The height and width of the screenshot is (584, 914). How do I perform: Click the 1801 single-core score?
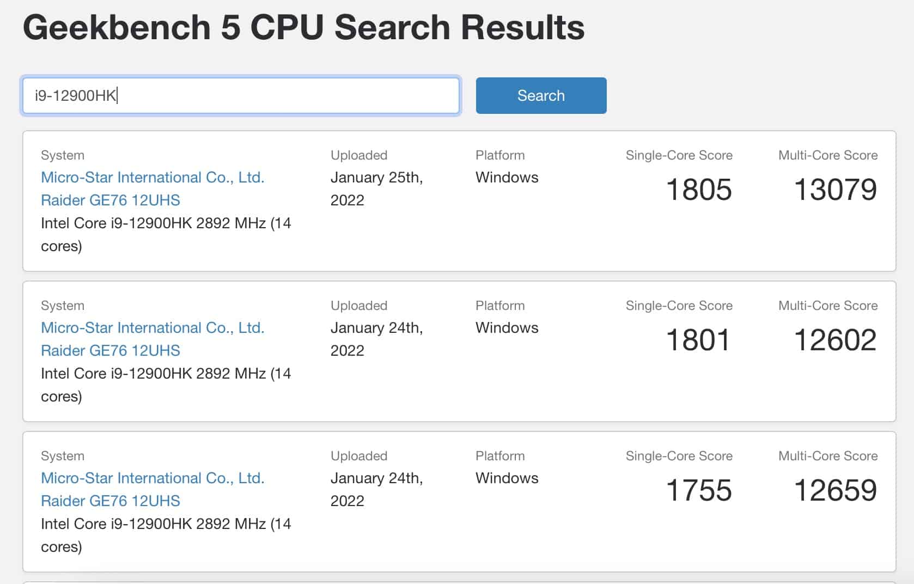[698, 340]
